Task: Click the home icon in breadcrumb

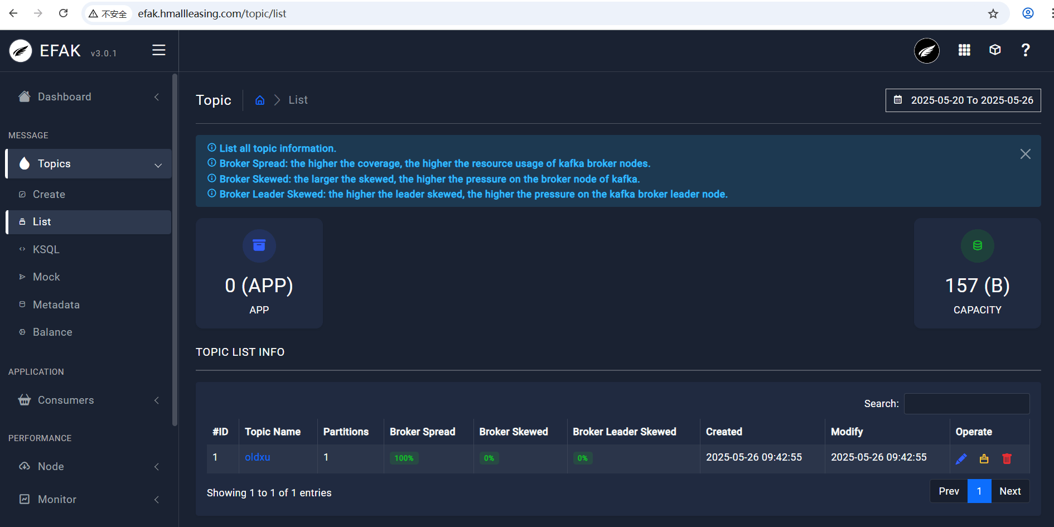Action: (x=260, y=100)
